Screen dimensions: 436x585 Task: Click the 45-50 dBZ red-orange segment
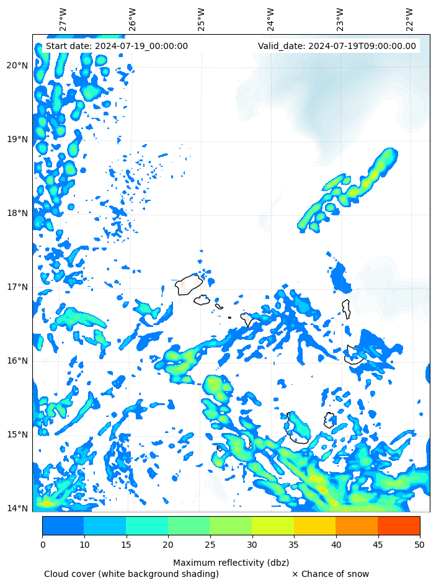coord(399,525)
